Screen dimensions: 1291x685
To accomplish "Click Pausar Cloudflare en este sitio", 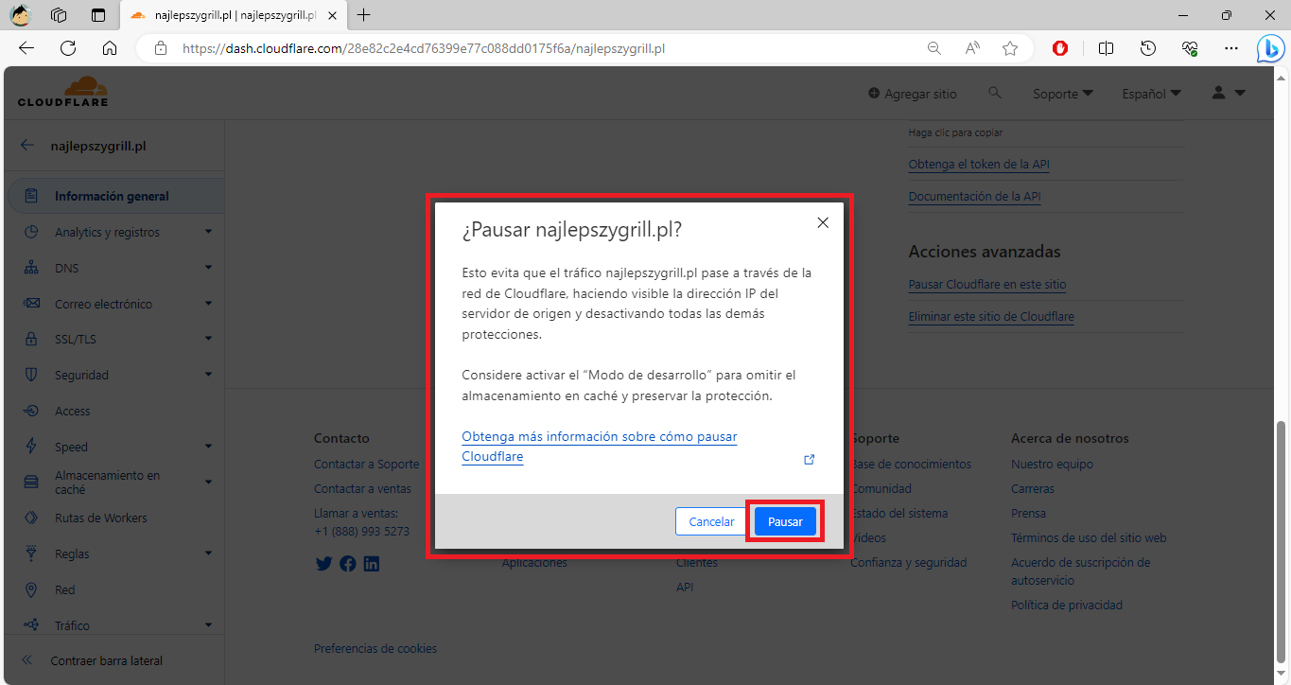I will (x=987, y=284).
